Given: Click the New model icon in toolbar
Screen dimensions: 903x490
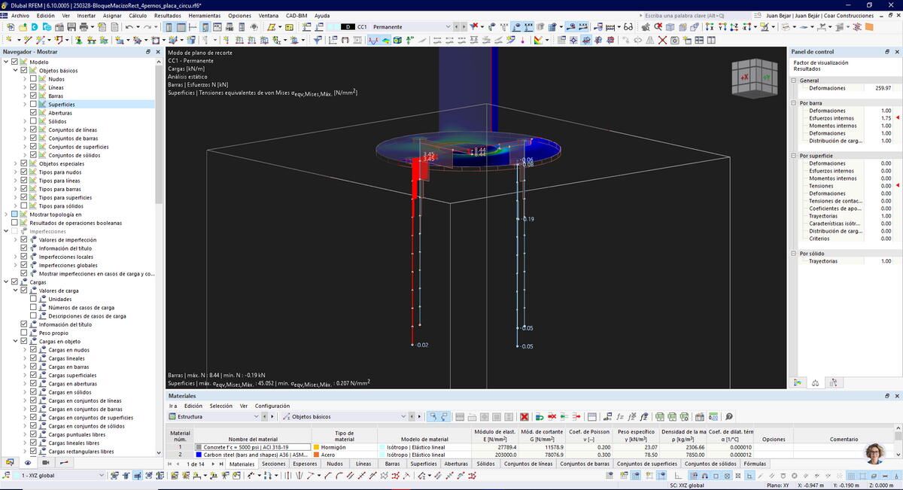Looking at the screenshot, I should pyautogui.click(x=11, y=26).
